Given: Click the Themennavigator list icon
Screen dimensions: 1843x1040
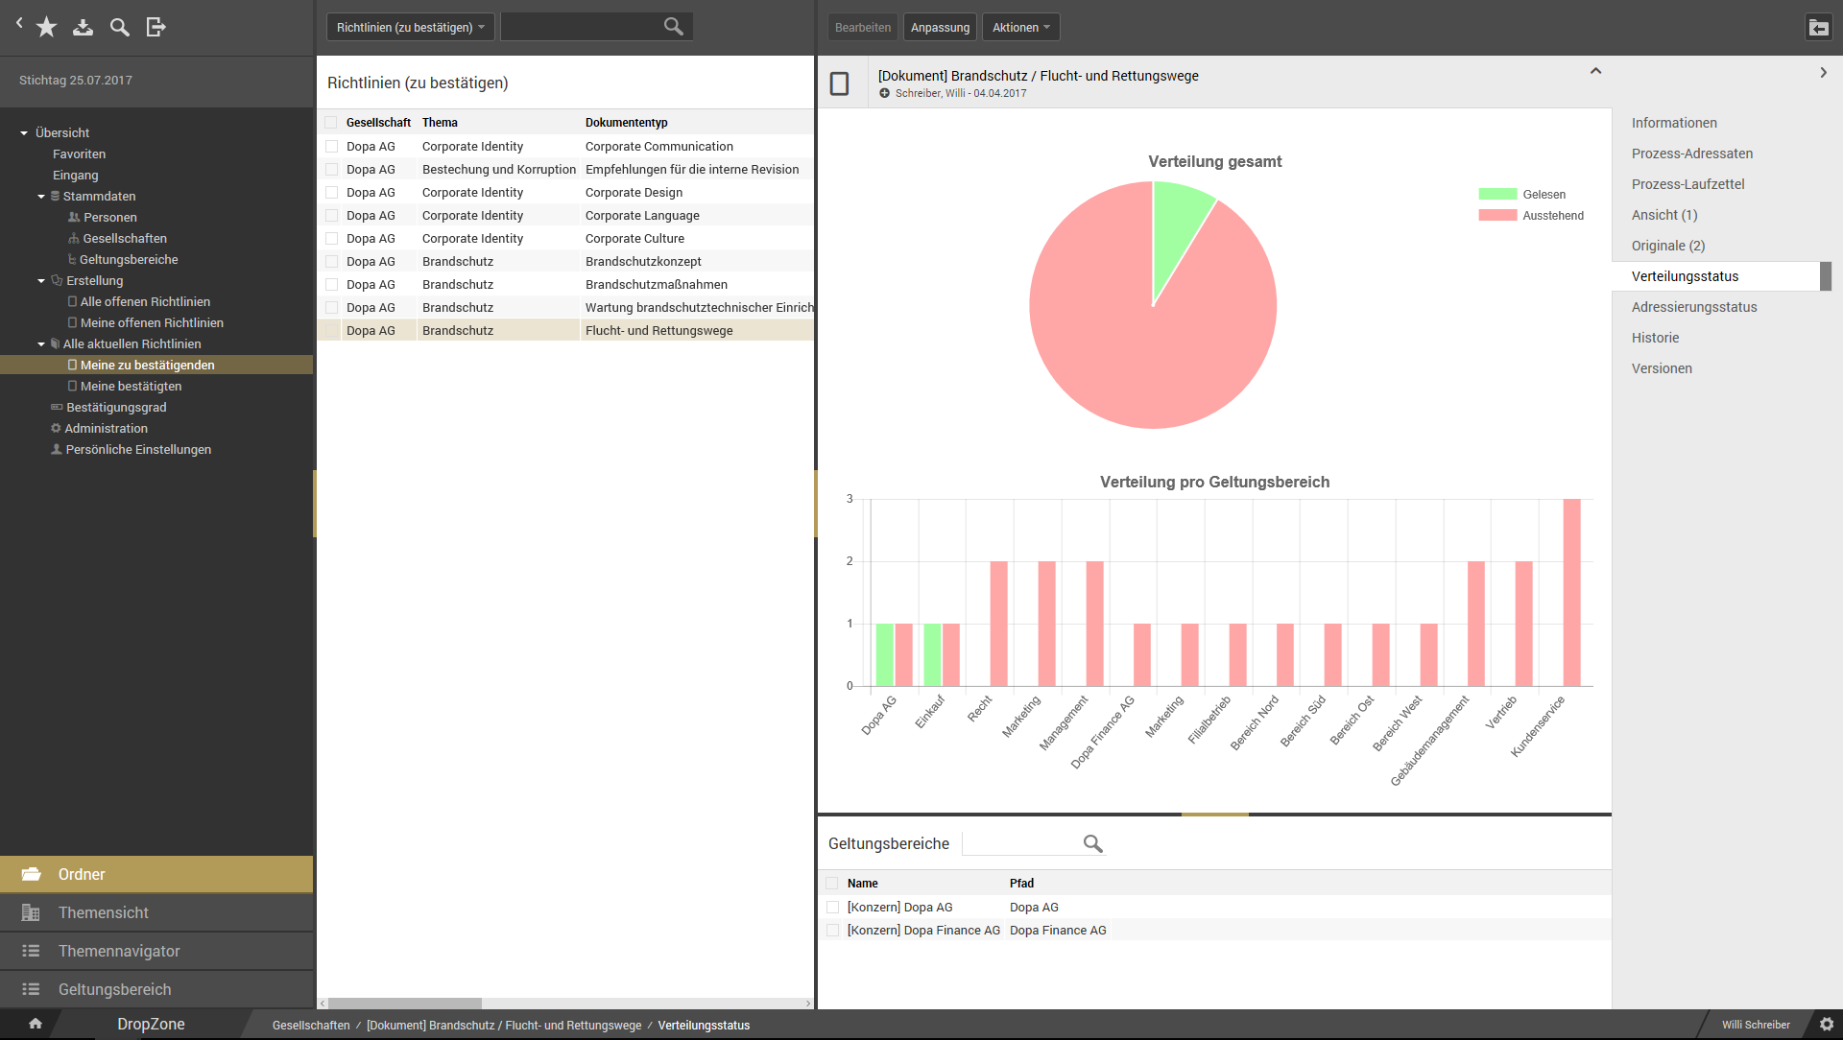Looking at the screenshot, I should [32, 951].
